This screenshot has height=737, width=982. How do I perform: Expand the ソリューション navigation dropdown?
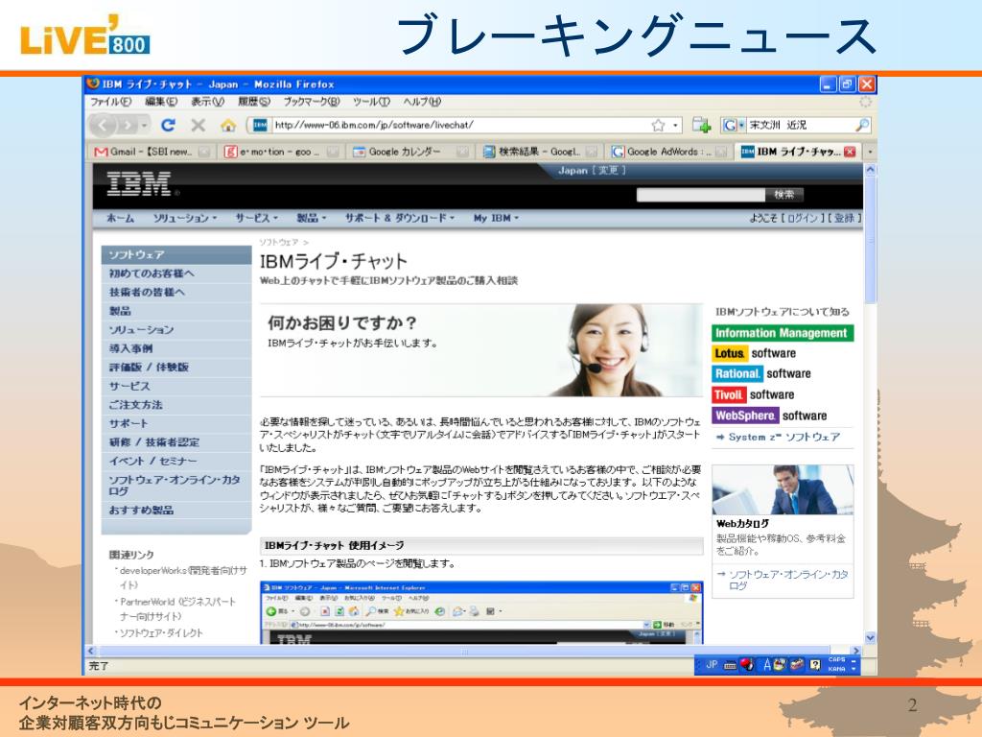coord(185,218)
